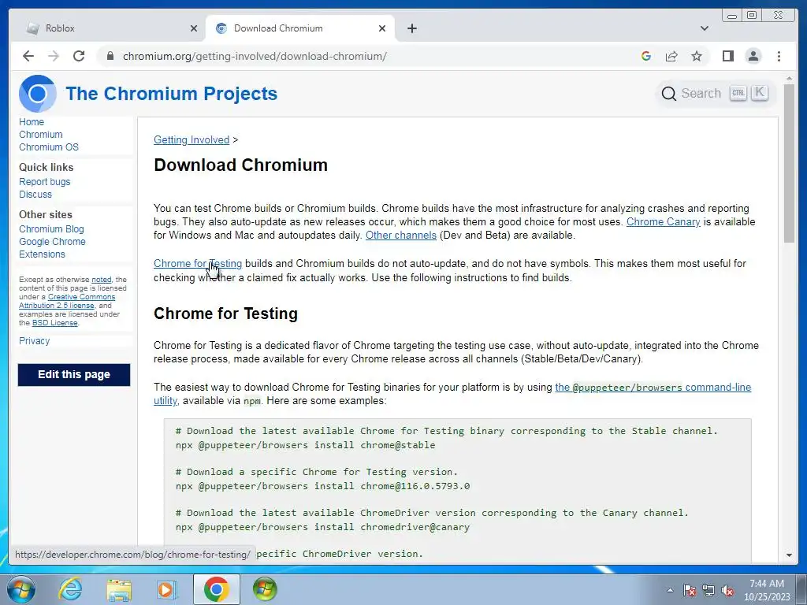Open the Chrome three-dot menu
Image resolution: width=807 pixels, height=605 pixels.
pyautogui.click(x=779, y=56)
